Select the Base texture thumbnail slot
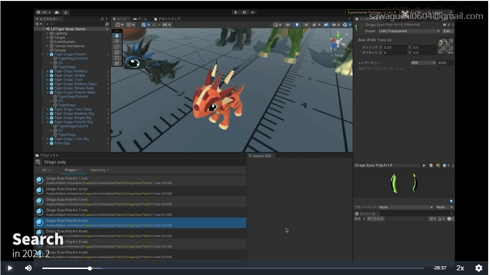This screenshot has width=490, height=275. click(445, 46)
